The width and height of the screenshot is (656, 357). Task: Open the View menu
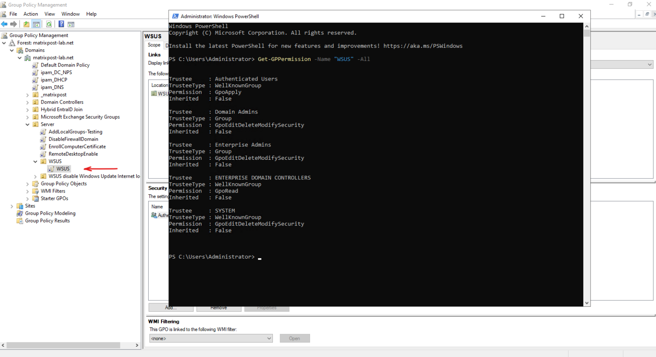tap(50, 14)
